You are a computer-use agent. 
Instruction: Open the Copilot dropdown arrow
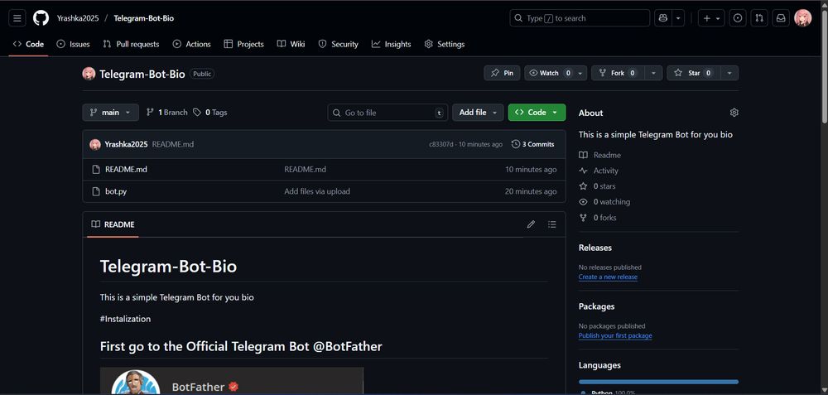[678, 18]
